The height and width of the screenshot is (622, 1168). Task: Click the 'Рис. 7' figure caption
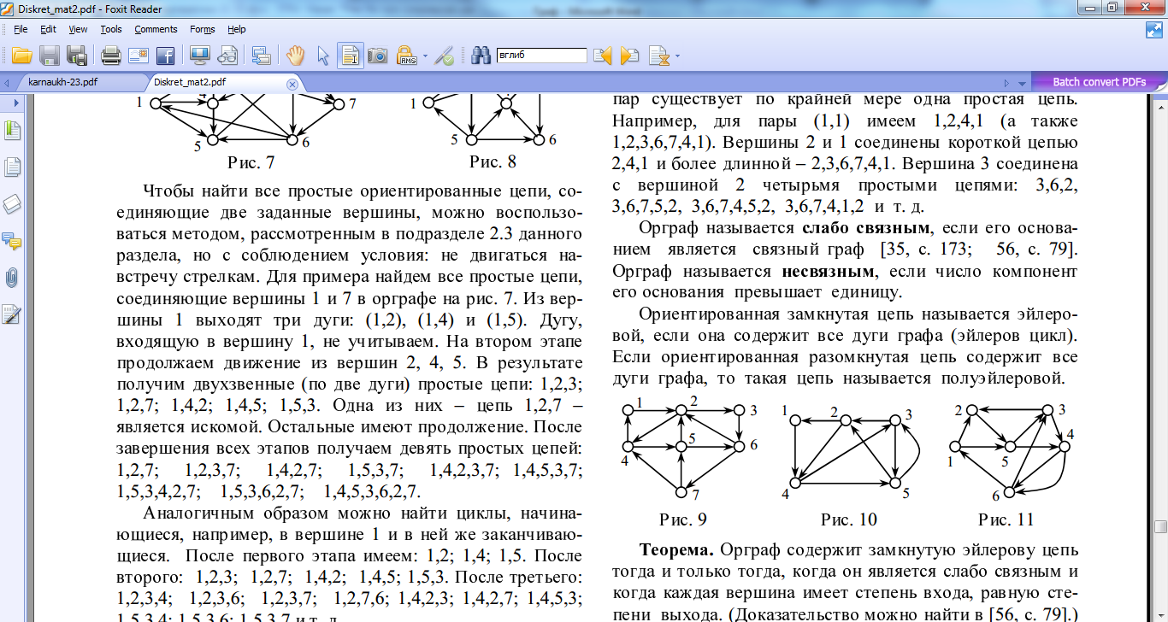click(252, 161)
